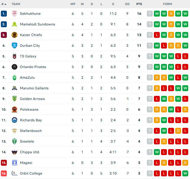Click the Orlando Pirates crest icon
The image size is (190, 179).
pyautogui.click(x=14, y=67)
